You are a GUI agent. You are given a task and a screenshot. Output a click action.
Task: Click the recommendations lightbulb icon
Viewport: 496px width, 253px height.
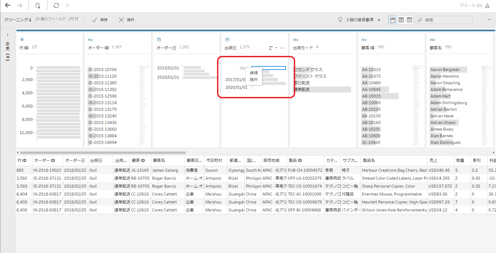point(340,20)
